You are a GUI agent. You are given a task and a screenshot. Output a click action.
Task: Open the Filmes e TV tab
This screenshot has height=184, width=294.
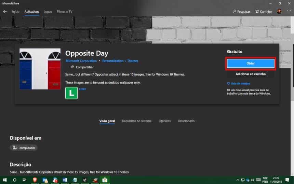coord(65,12)
